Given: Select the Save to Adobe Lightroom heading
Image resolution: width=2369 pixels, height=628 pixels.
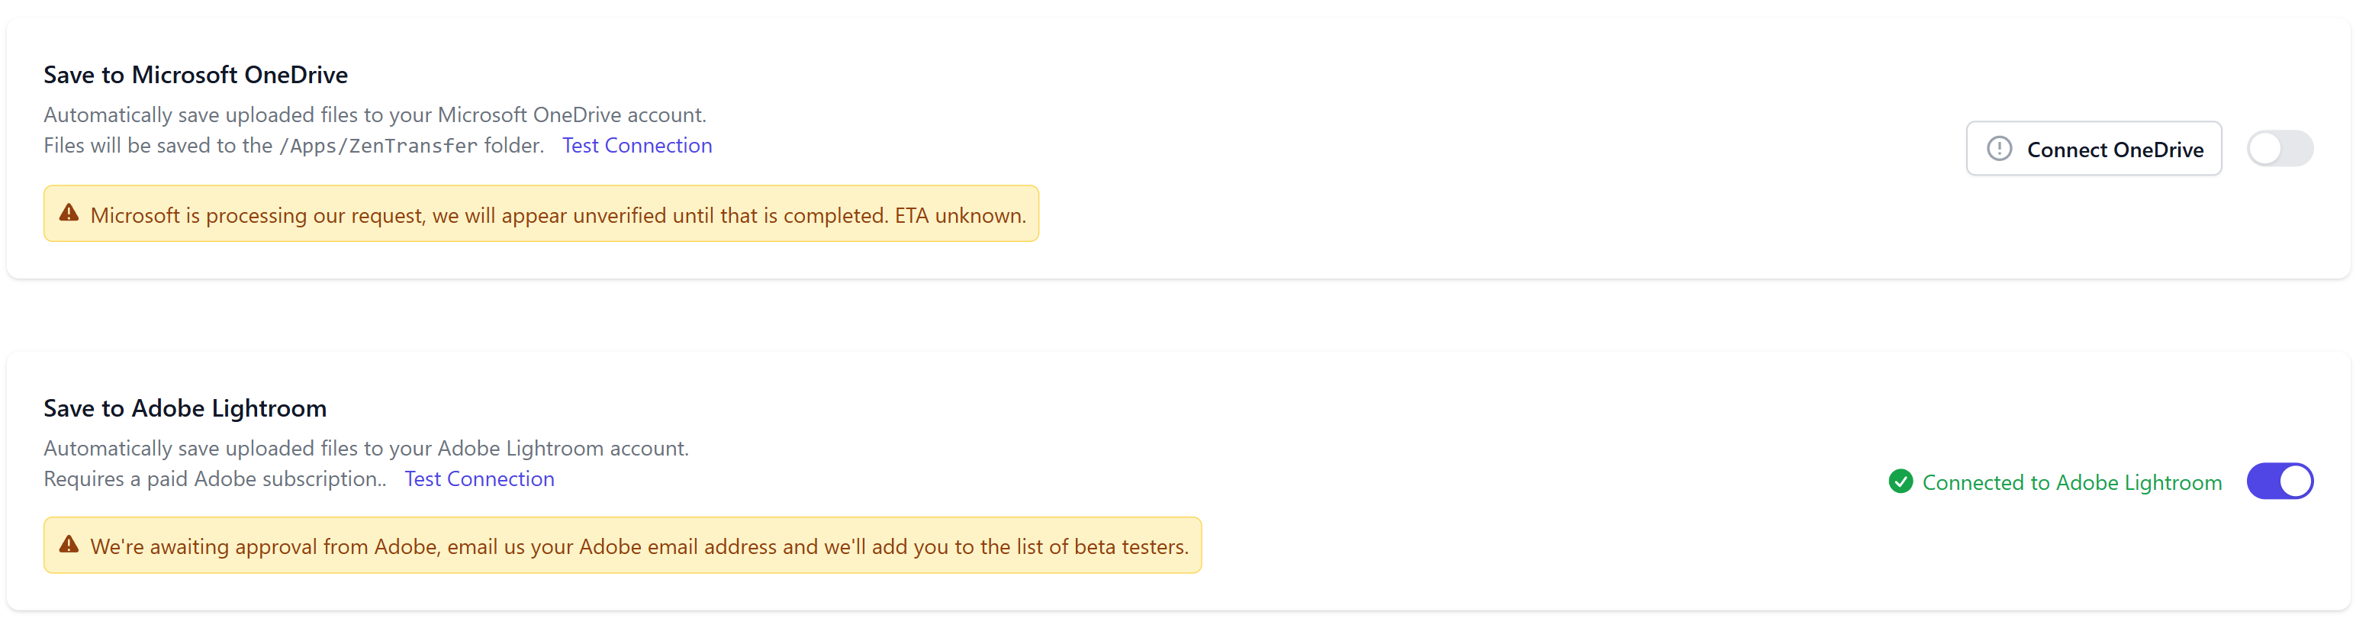Looking at the screenshot, I should pyautogui.click(x=185, y=408).
